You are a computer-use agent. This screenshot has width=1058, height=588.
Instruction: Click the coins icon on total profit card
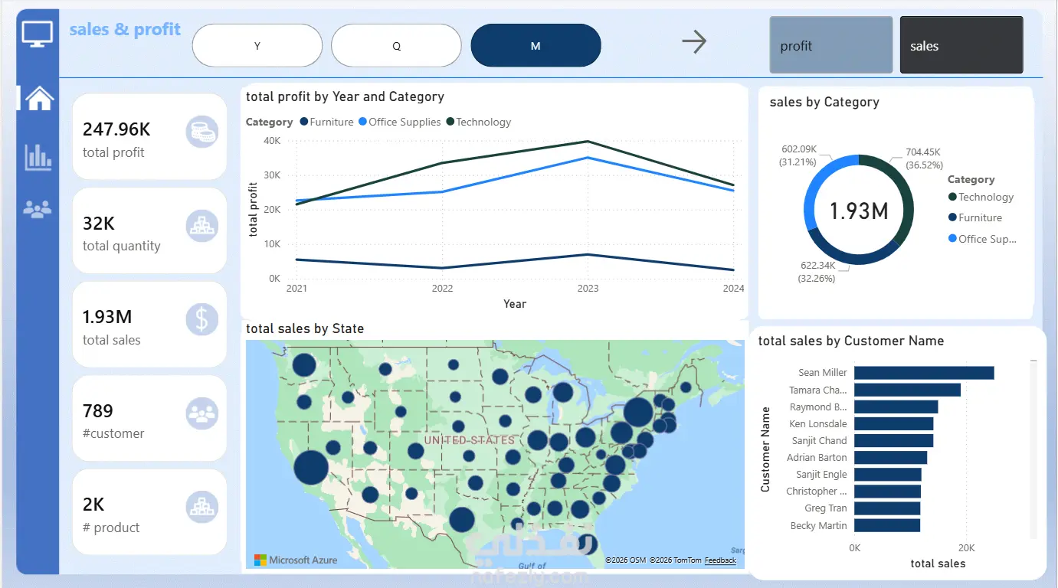click(202, 132)
